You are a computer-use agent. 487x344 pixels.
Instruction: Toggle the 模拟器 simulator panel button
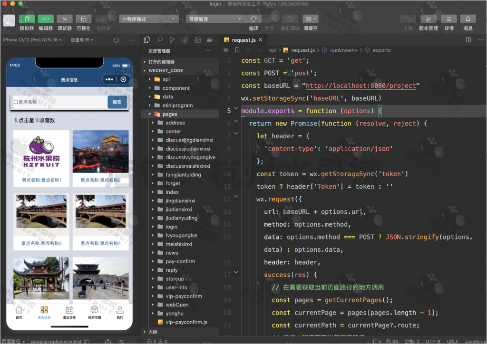click(27, 19)
